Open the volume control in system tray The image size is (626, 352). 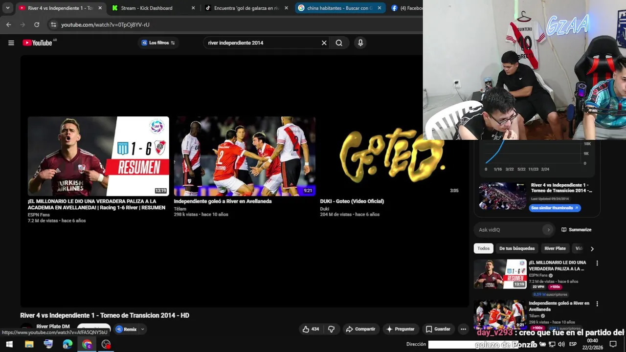[561, 344]
